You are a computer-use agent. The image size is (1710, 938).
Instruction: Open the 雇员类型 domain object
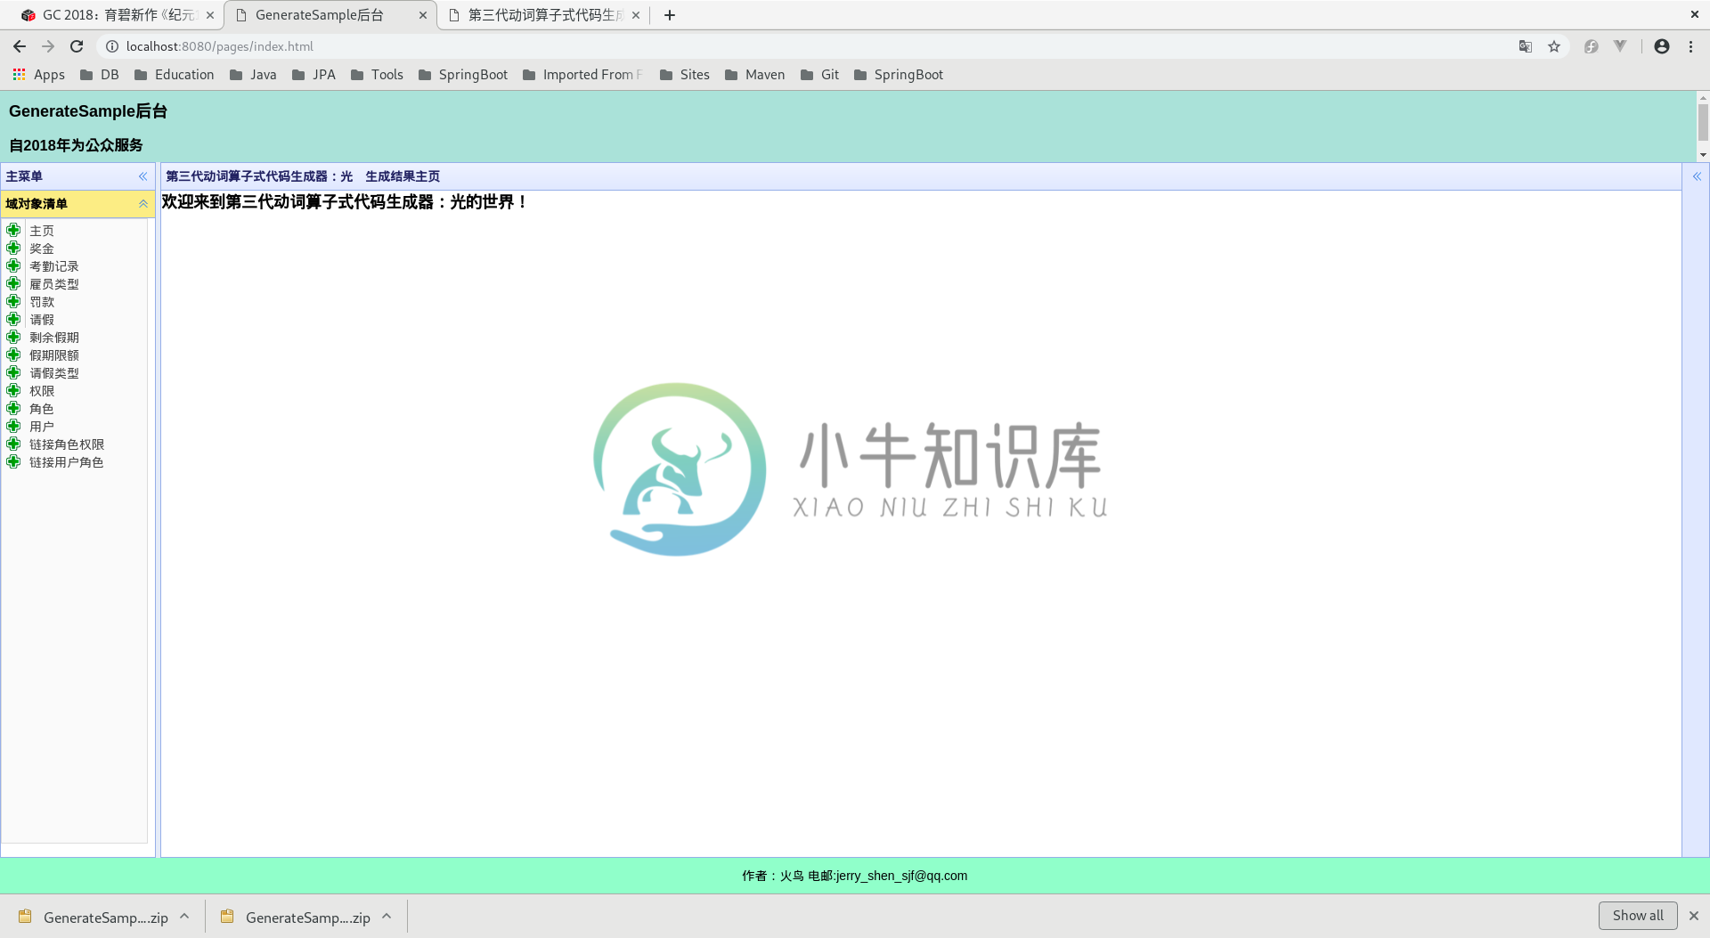(x=54, y=284)
